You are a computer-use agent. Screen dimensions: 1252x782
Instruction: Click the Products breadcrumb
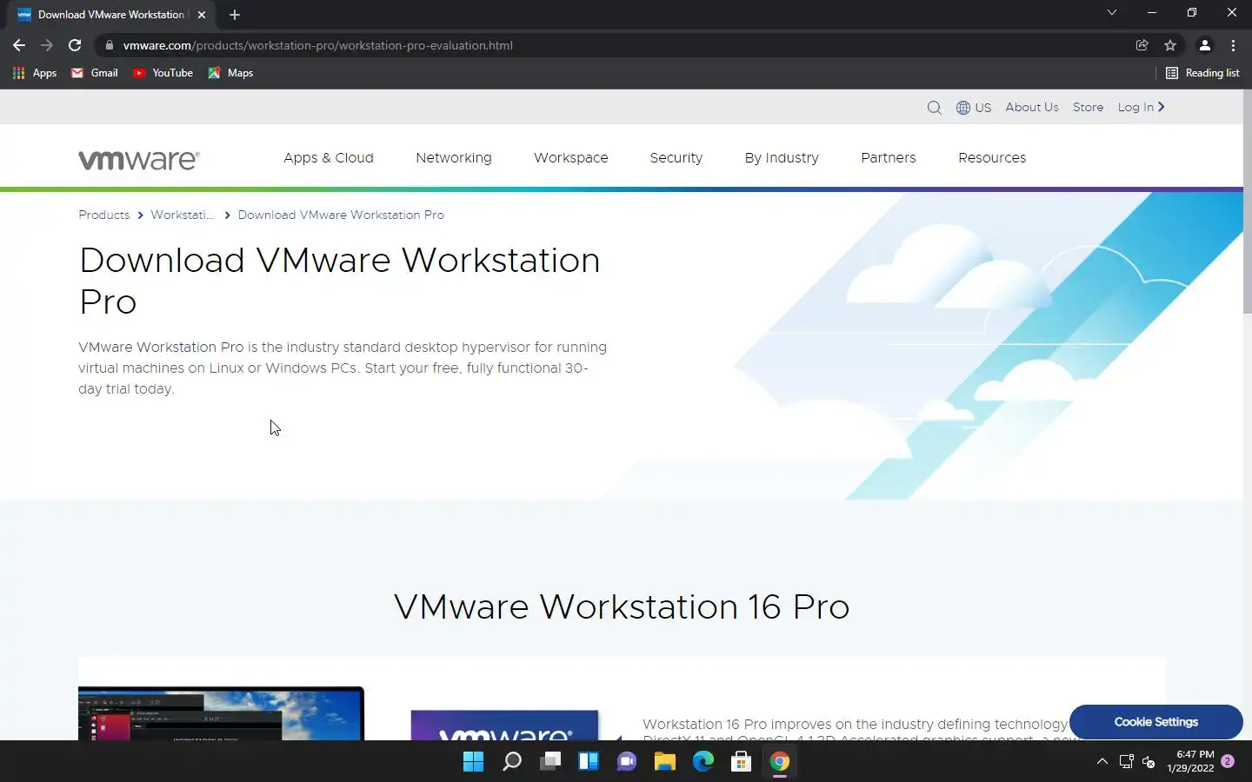(104, 215)
